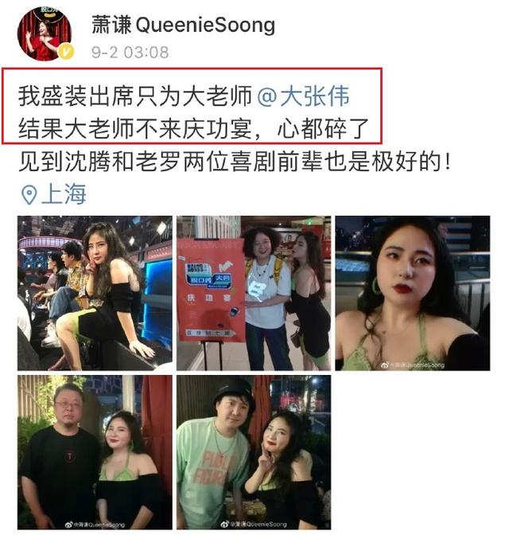
Task: Select the post text 我盛装出席只为大老师
Action: (x=135, y=96)
